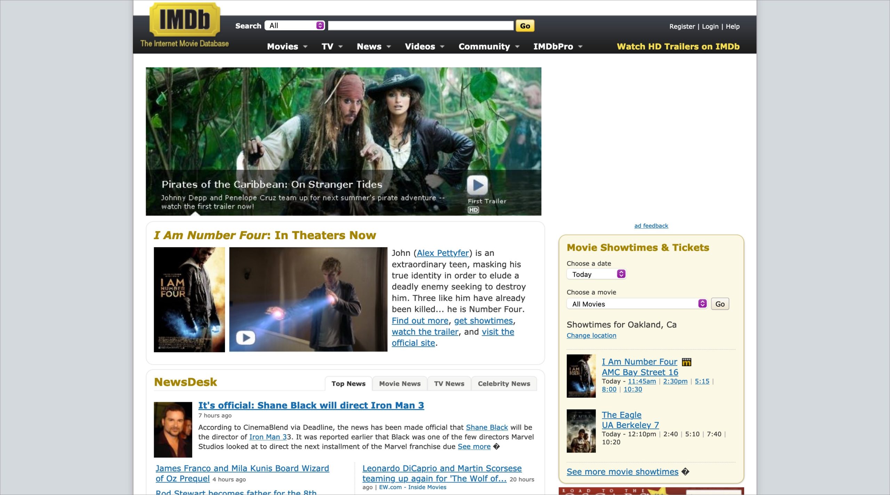Click the search Go button

pyautogui.click(x=525, y=26)
